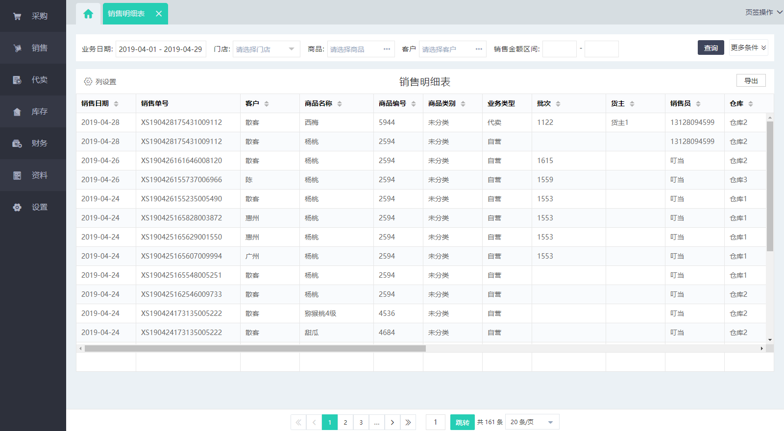This screenshot has width=784, height=431.
Task: Click the minimum 销售金额 input field
Action: 560,49
